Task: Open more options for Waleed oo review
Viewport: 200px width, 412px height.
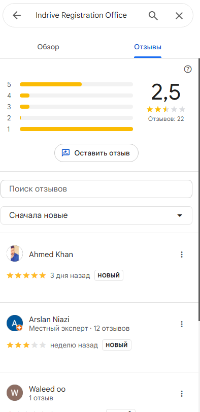Action: coord(182,394)
